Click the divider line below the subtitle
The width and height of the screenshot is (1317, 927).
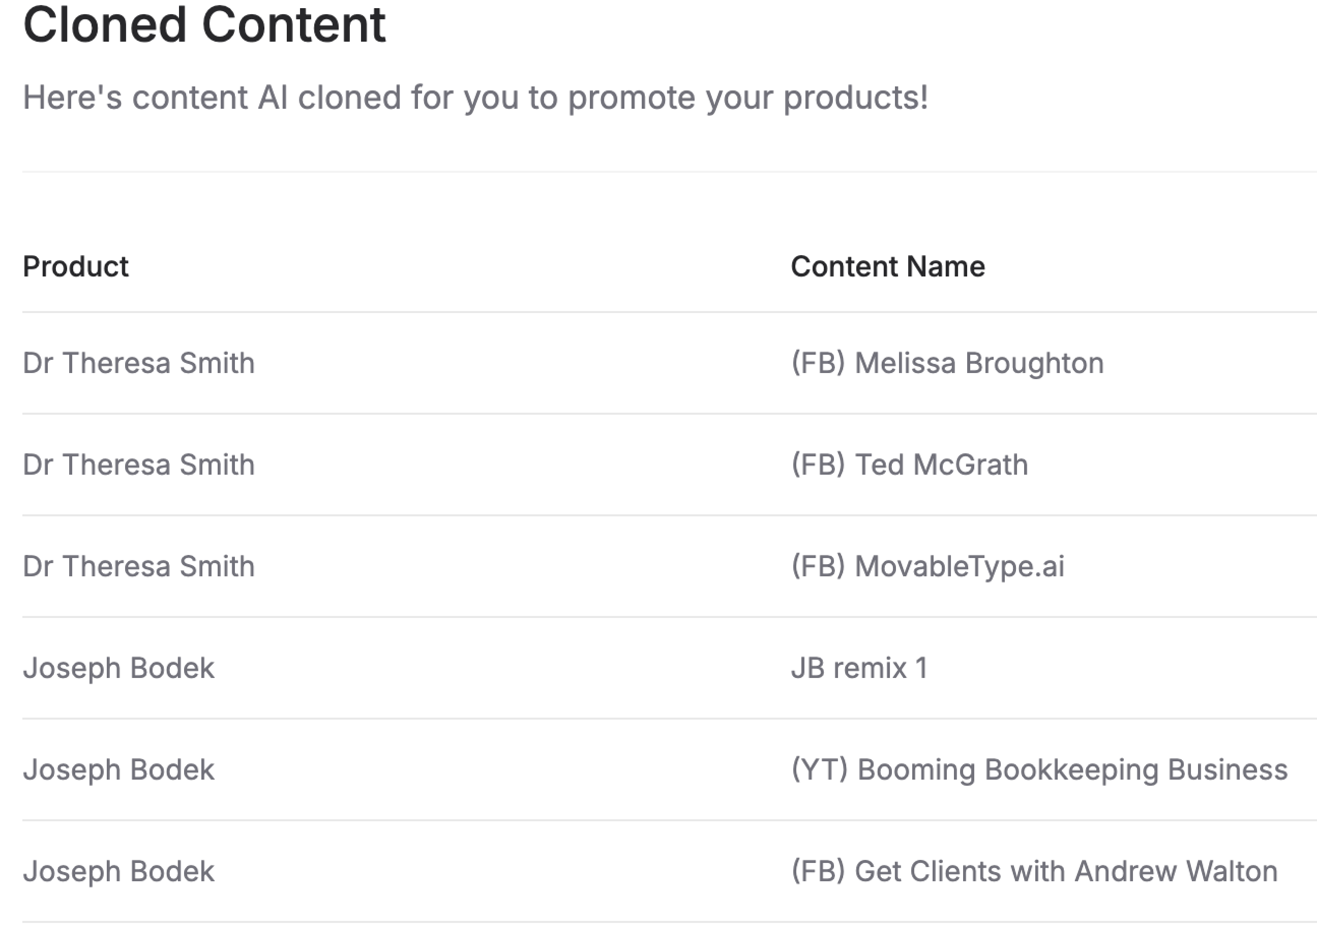click(669, 171)
